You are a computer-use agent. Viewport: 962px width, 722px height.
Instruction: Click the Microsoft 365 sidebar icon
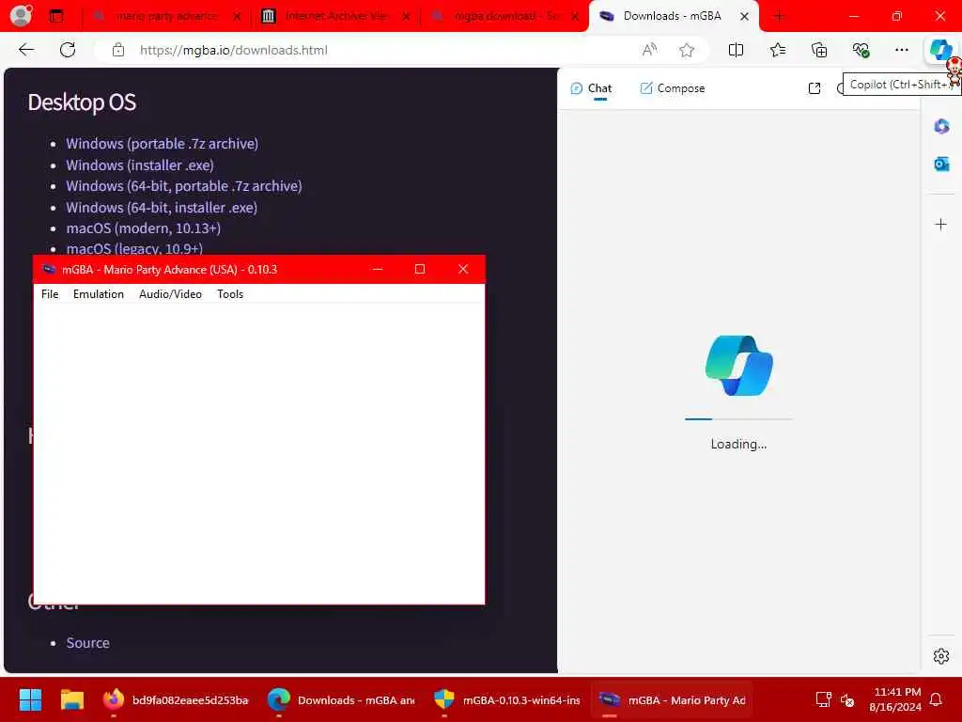tap(941, 127)
